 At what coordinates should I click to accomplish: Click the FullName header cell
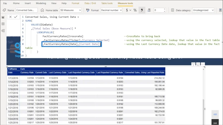tap(13, 69)
